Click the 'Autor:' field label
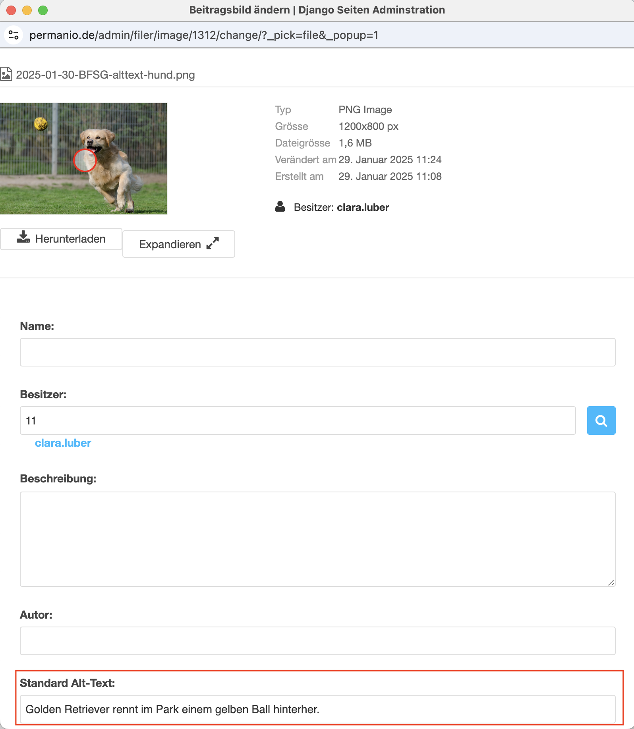 [36, 615]
